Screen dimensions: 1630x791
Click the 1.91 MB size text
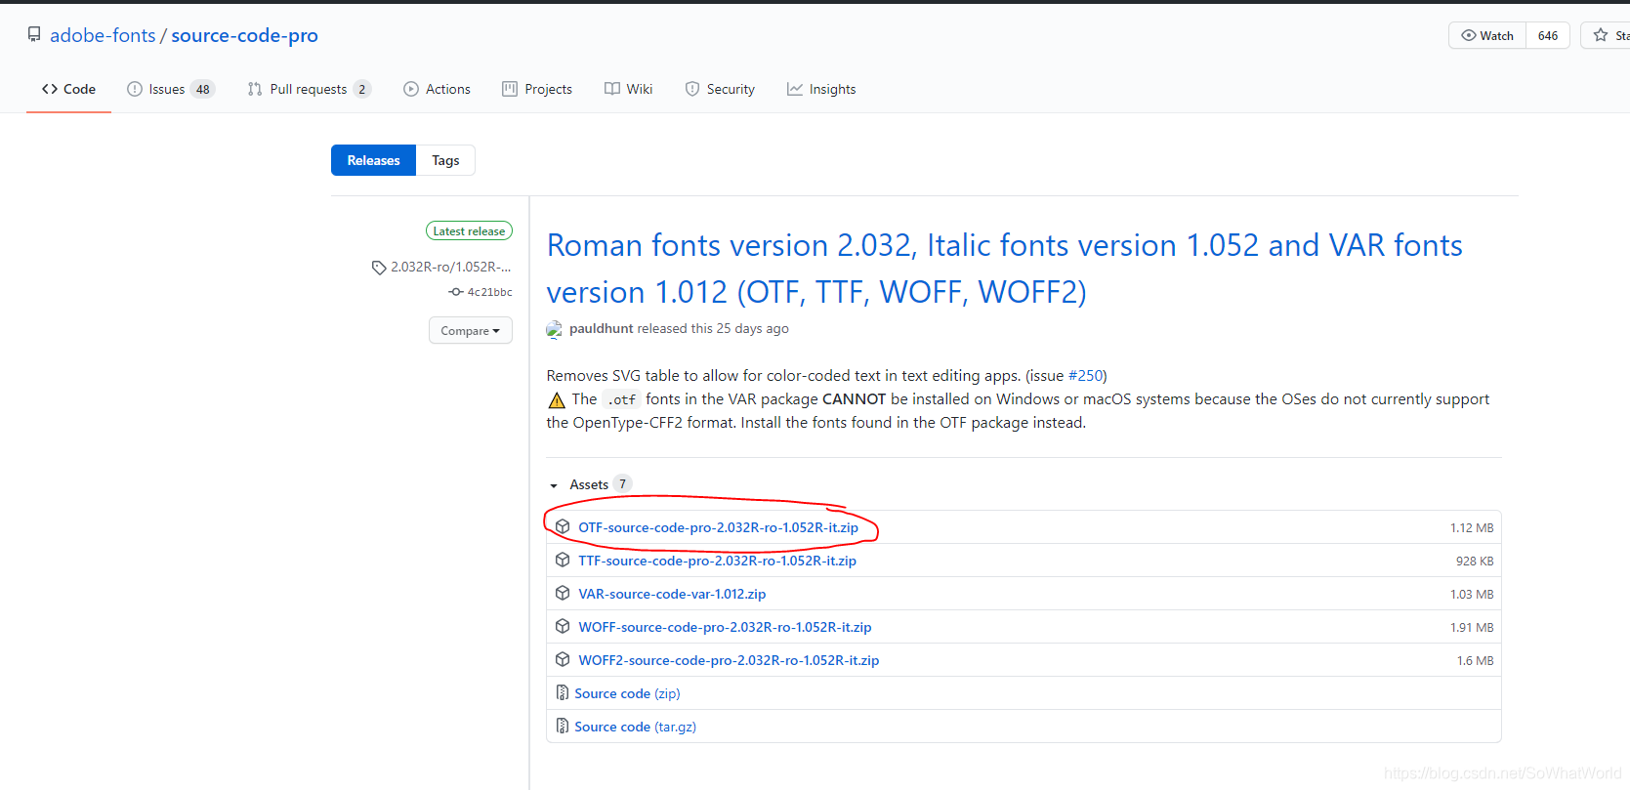tap(1472, 627)
